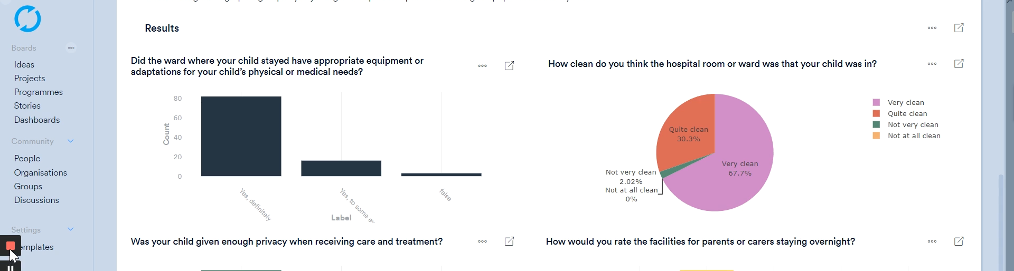Navigate to Organisations page

tap(41, 172)
